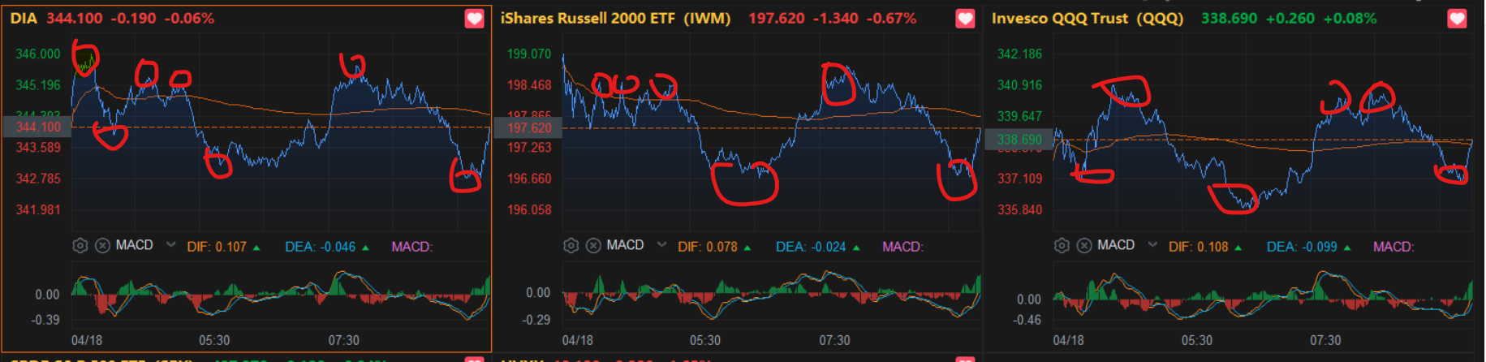Click the 04/18 date label on QQQ chart
1486x362 pixels.
coord(1068,341)
